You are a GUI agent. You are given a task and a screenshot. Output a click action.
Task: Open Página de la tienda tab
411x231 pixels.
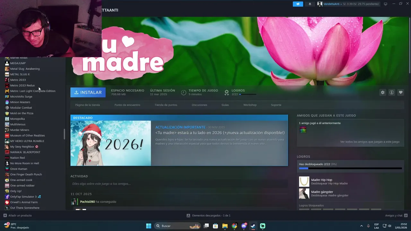point(87,105)
